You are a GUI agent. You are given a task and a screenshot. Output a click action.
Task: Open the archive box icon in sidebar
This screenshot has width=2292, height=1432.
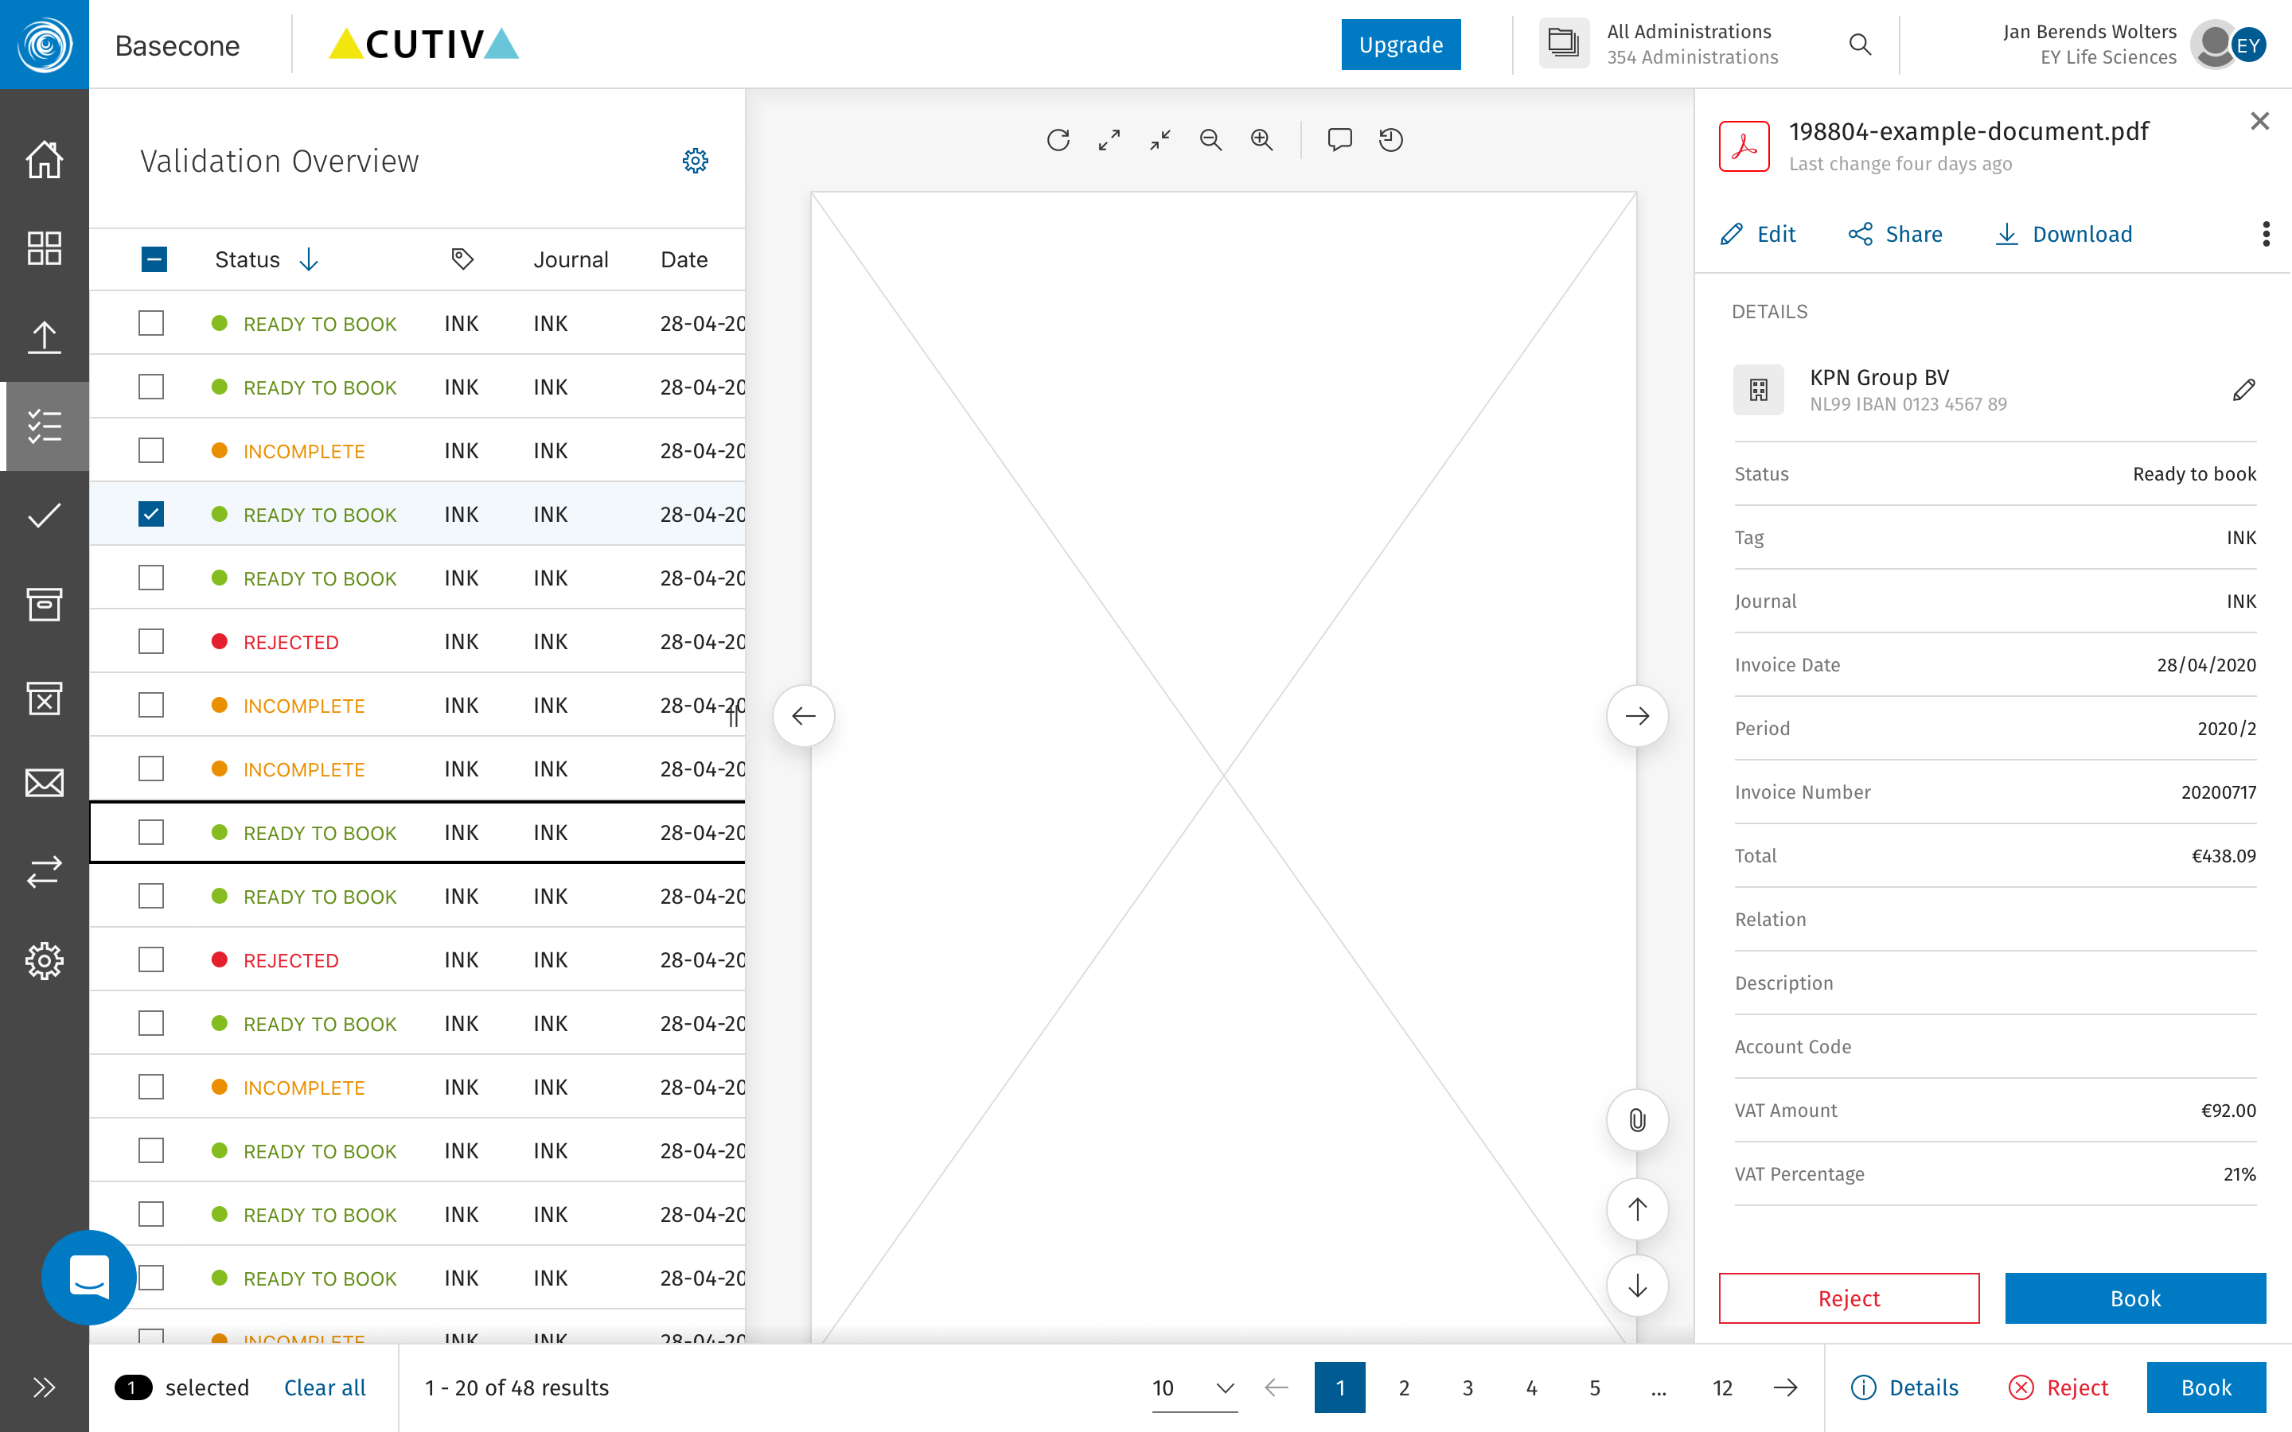(x=44, y=605)
